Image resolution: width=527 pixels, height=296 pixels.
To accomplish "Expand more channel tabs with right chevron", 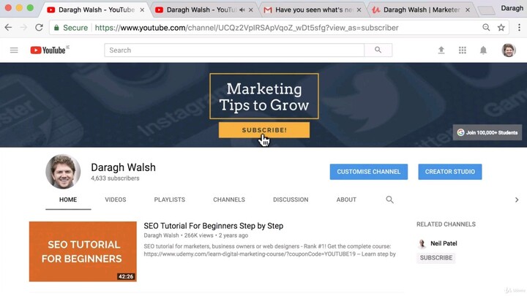I will point(517,200).
